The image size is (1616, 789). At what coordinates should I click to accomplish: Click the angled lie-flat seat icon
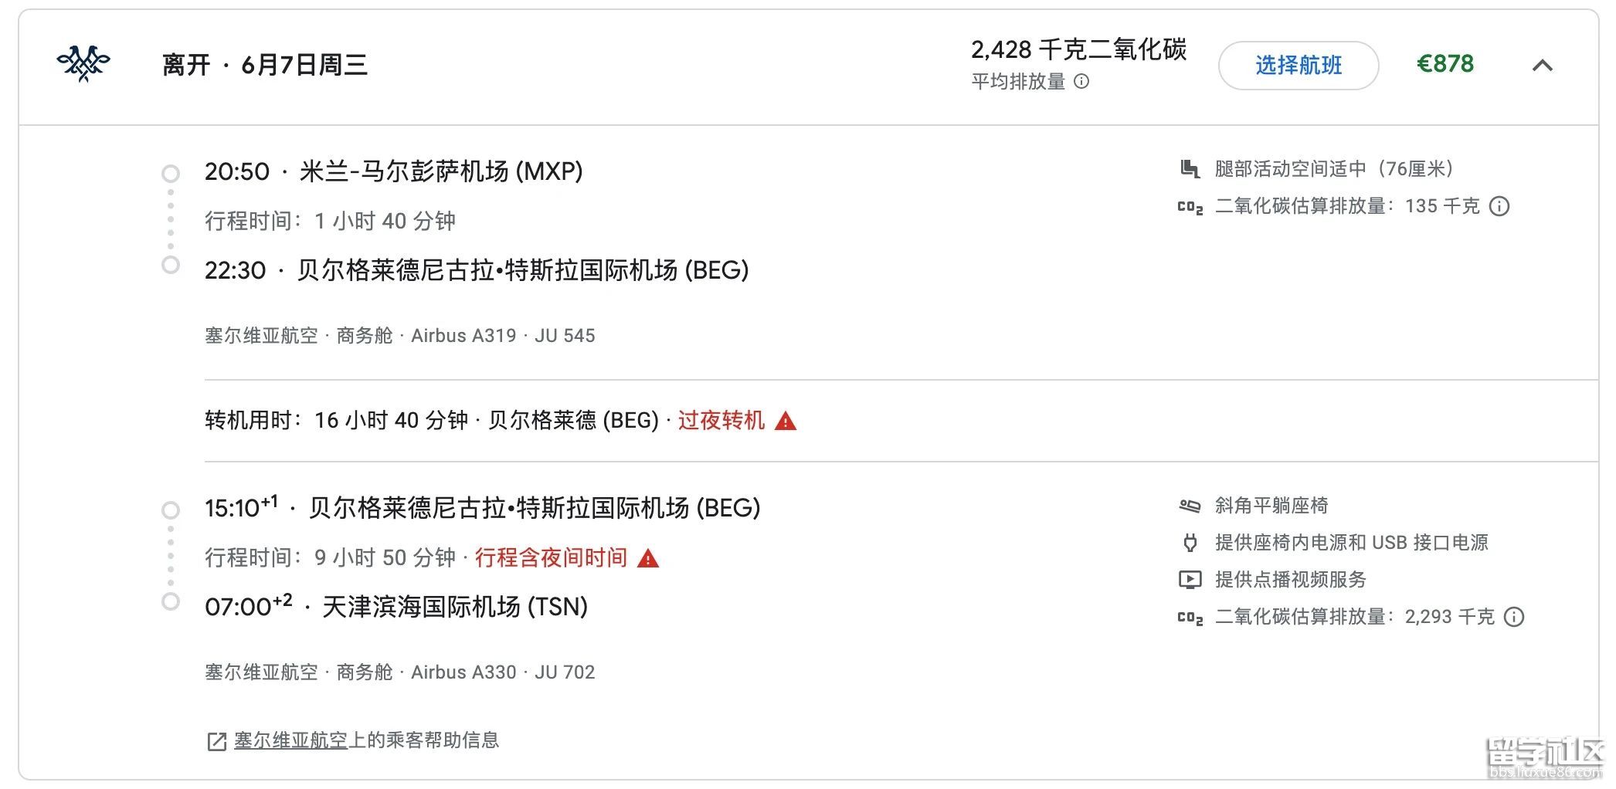1190,506
